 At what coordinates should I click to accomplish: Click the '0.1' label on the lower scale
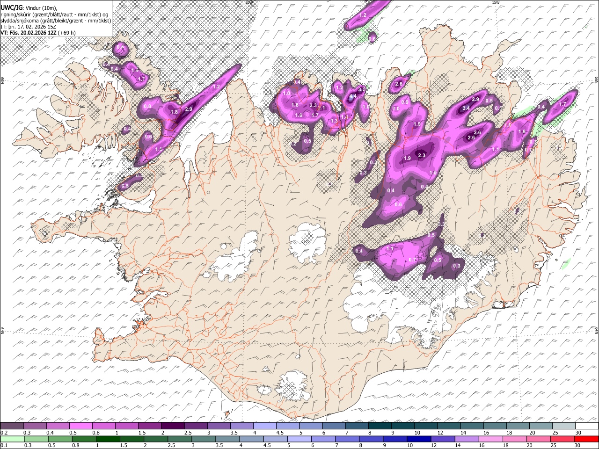point(4,446)
